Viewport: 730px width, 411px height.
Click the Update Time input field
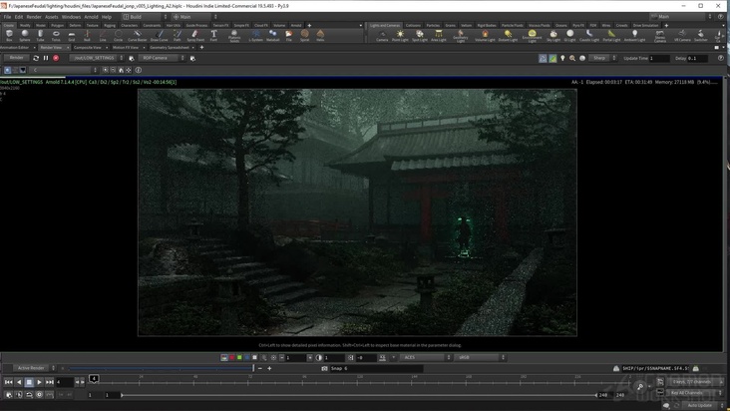tap(659, 58)
